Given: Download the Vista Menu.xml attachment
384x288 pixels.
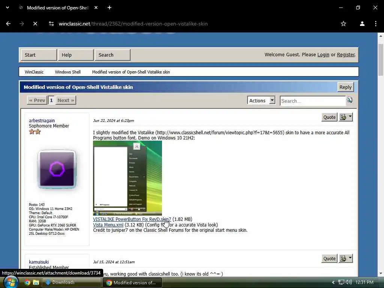Looking at the screenshot, I should [x=108, y=225].
